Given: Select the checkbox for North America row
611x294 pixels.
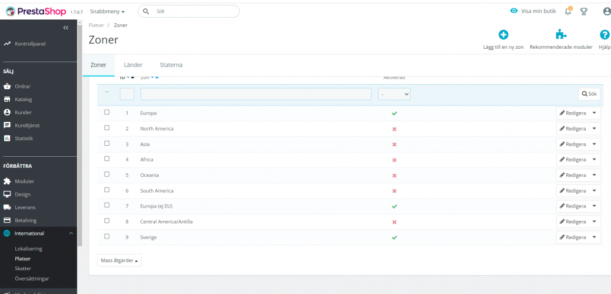Looking at the screenshot, I should [107, 127].
